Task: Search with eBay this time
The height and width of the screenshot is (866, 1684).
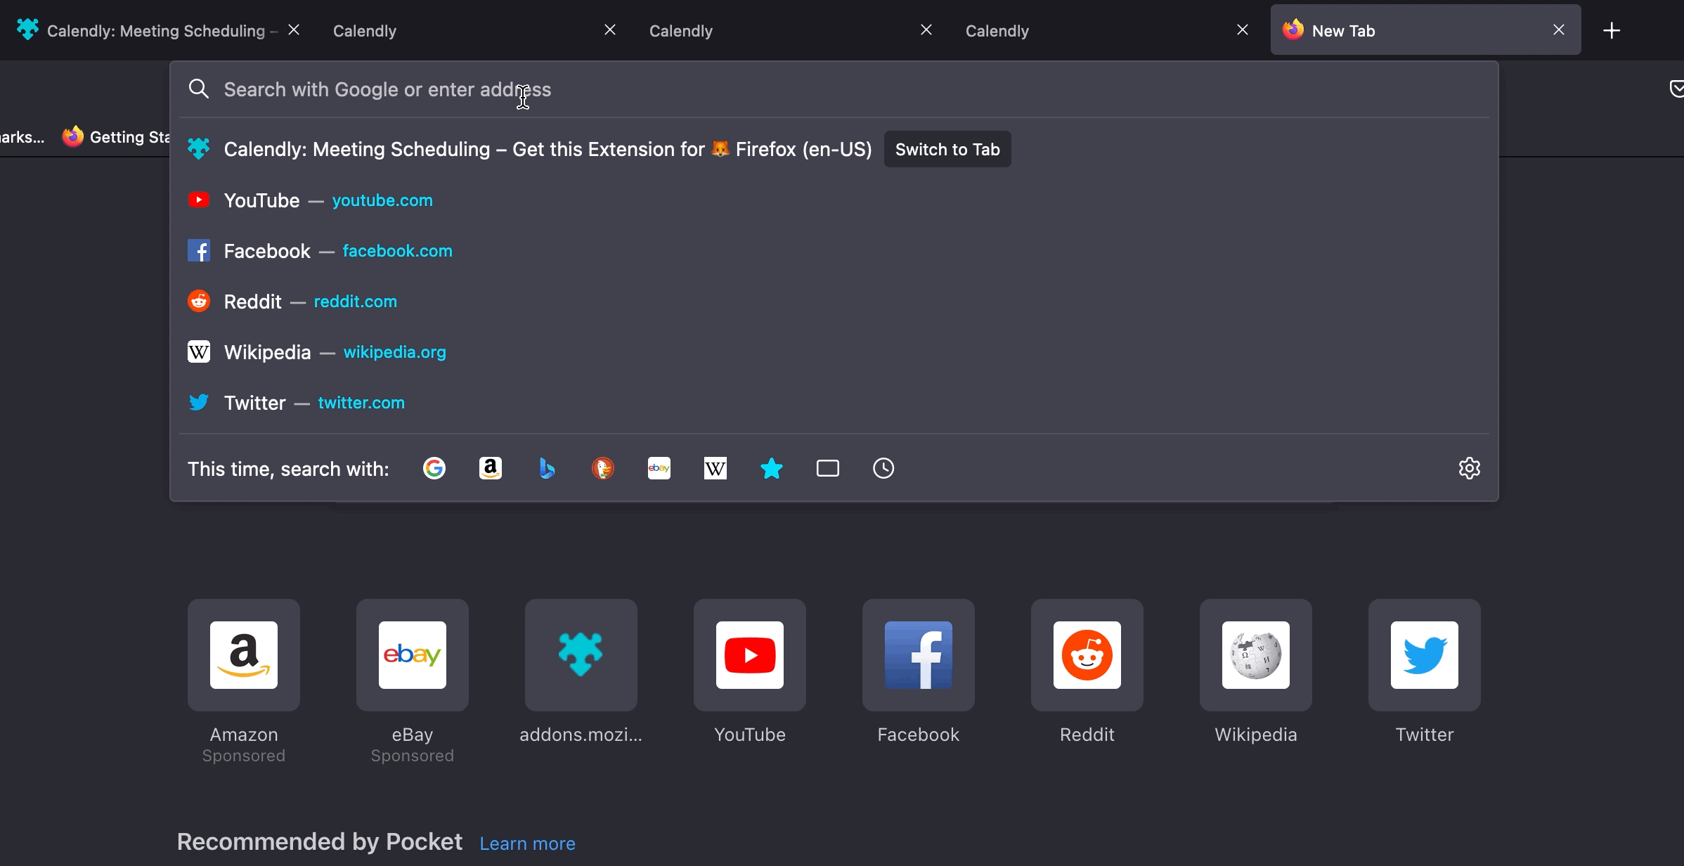Action: click(659, 468)
